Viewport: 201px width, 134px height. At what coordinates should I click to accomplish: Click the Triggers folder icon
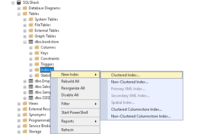(37, 64)
